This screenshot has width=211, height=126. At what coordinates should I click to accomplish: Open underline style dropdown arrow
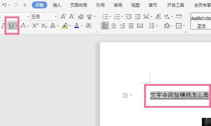[16, 26]
